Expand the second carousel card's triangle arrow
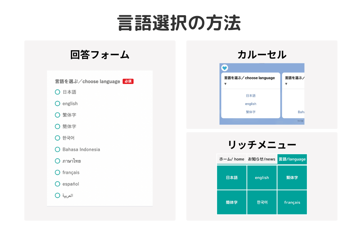Screen dimensions: 357x238 click(x=286, y=84)
